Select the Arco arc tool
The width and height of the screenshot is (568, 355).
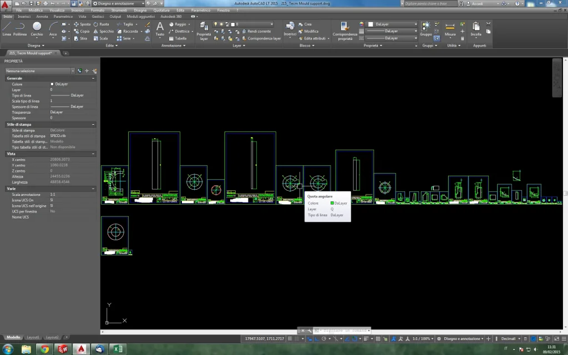[x=53, y=29]
